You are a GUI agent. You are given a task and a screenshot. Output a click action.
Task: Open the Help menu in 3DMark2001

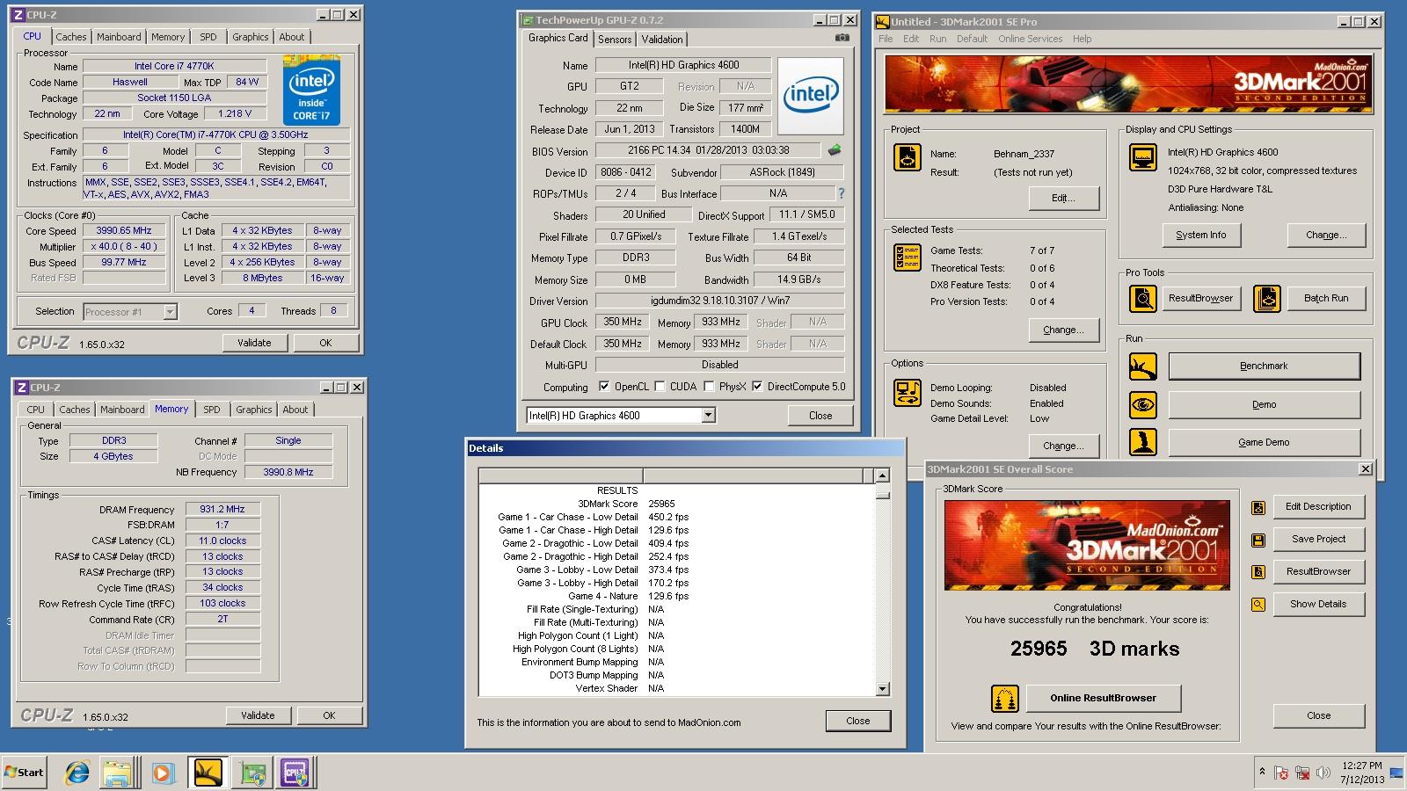(x=1082, y=39)
